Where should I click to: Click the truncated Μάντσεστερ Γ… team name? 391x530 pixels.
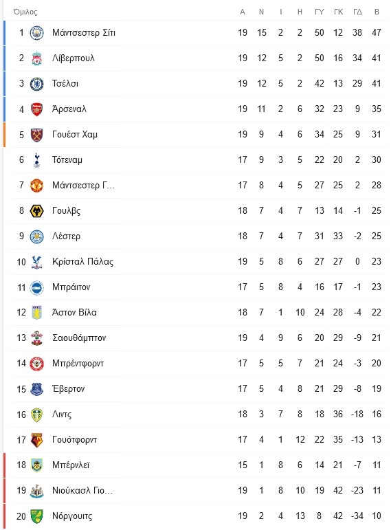(83, 185)
